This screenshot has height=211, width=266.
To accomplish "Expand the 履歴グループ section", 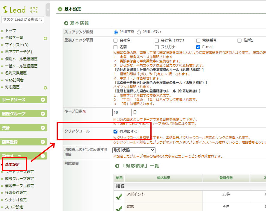I will [x=43, y=114].
